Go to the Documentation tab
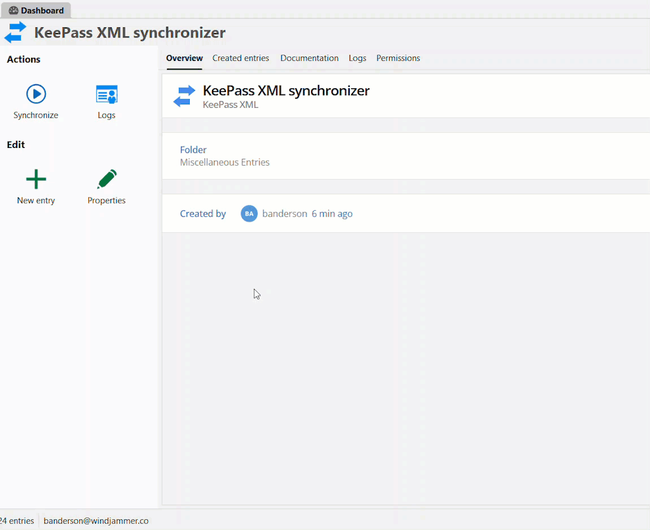Viewport: 650px width, 530px height. tap(309, 58)
